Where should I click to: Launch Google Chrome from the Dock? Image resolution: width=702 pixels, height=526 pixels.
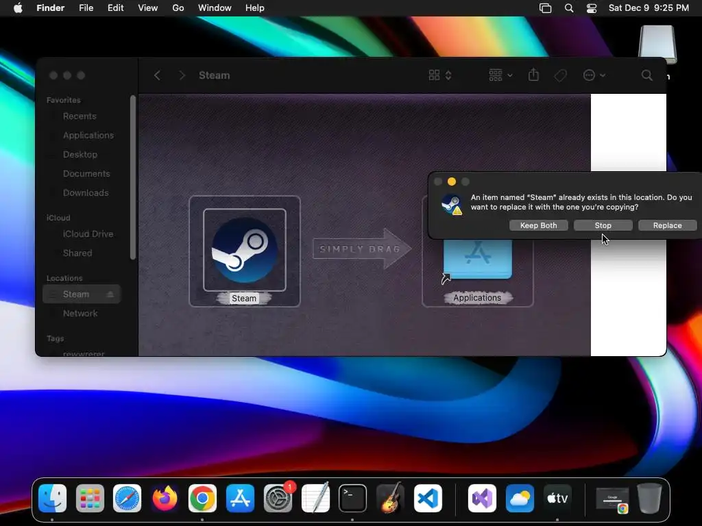[202, 499]
